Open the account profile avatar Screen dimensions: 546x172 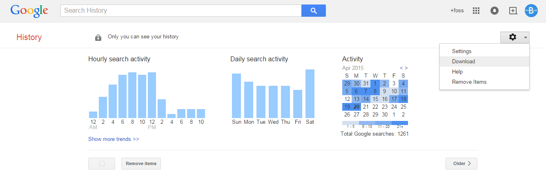pyautogui.click(x=531, y=11)
